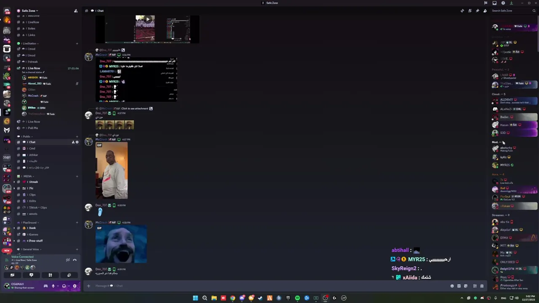Screen dimensions: 539x303
Task: Toggle microphone mute in user panel
Action: pos(53,286)
